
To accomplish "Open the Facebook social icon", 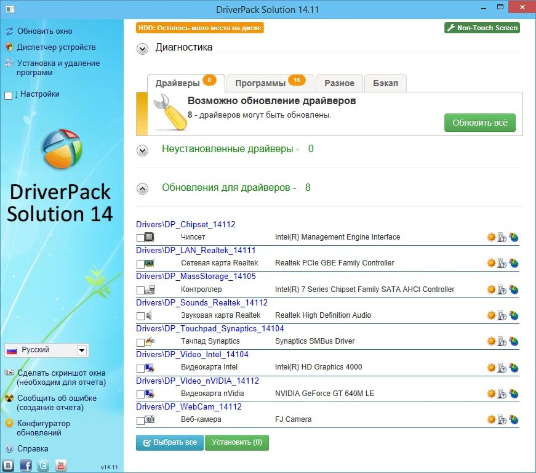I will pos(26,465).
